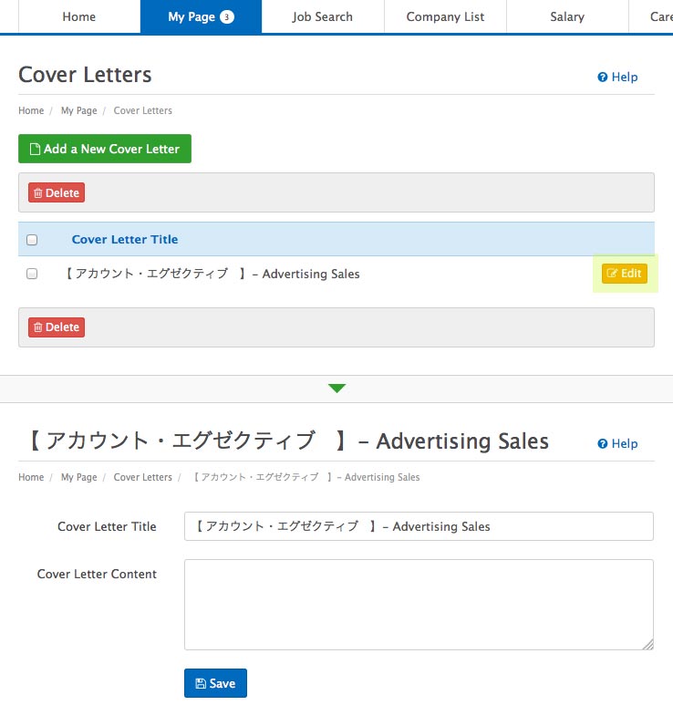
Task: Select the Salary tab
Action: tap(567, 16)
